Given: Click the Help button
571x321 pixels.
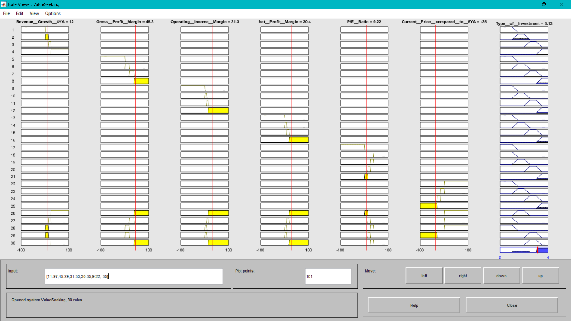Looking at the screenshot, I should tap(414, 305).
